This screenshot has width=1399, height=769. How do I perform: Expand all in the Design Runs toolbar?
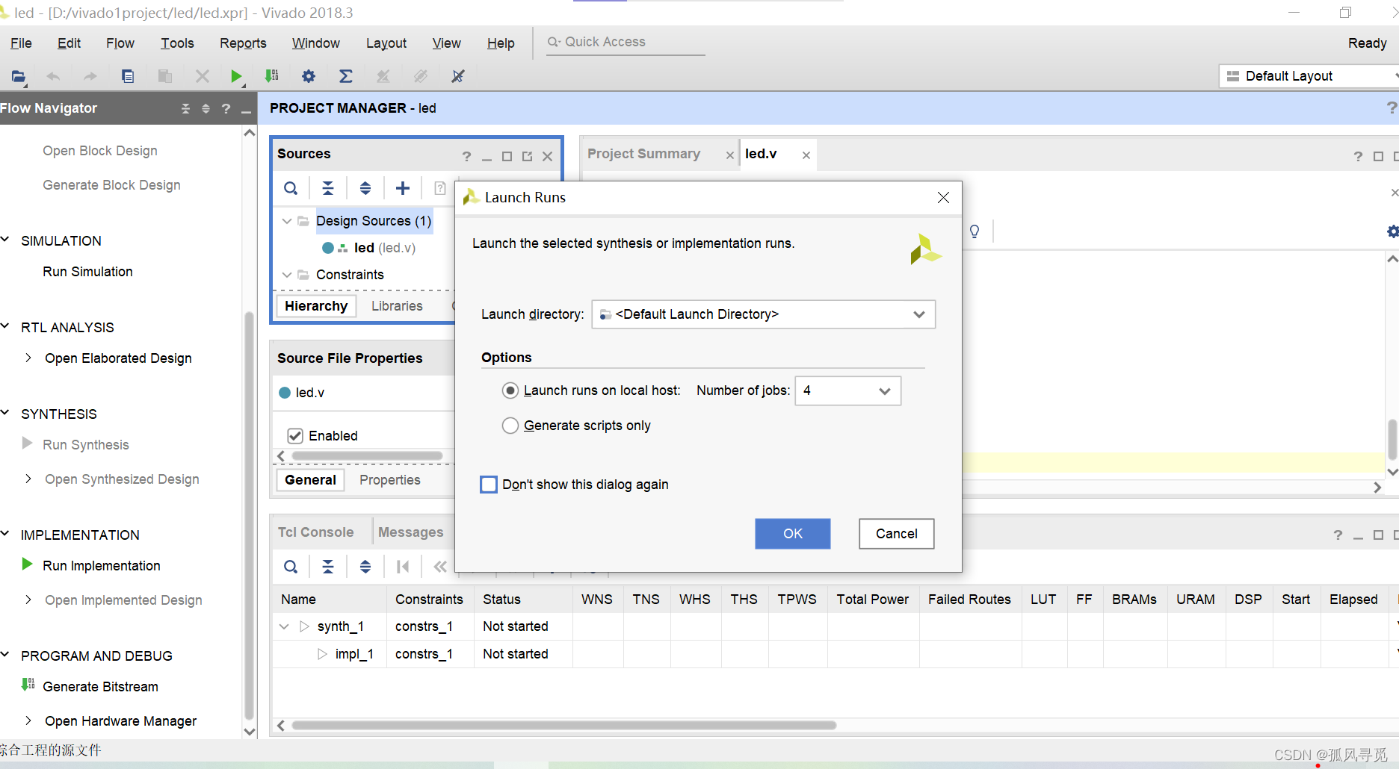[365, 567]
